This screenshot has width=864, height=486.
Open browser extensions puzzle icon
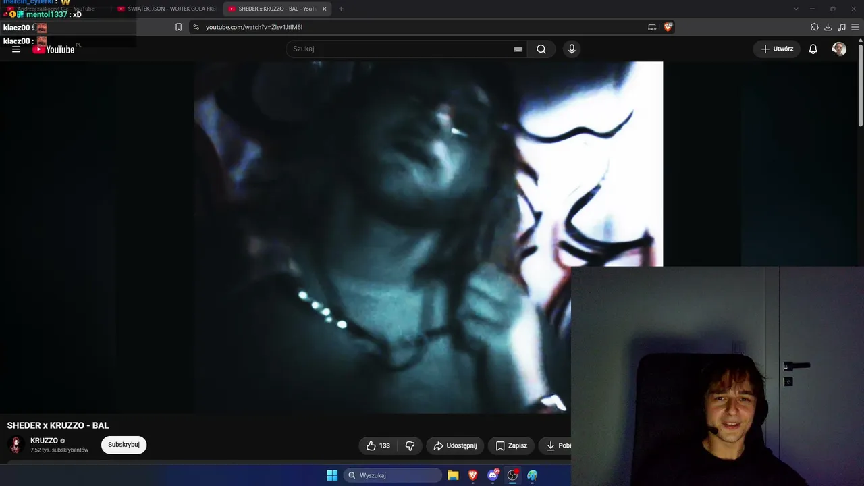[x=815, y=27]
